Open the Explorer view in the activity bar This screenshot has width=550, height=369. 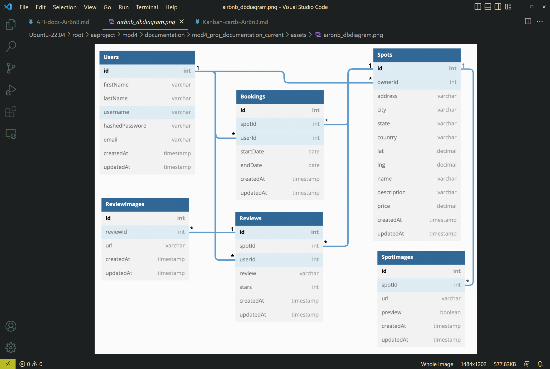(10, 24)
